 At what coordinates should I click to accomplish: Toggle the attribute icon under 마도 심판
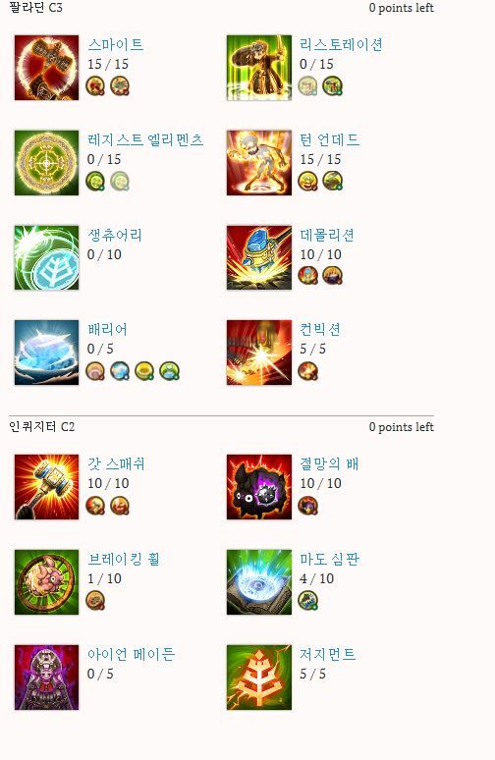click(x=307, y=601)
